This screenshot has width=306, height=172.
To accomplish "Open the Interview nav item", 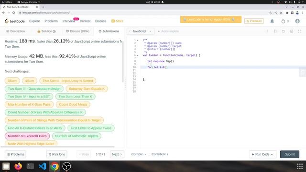I will 69,21.
